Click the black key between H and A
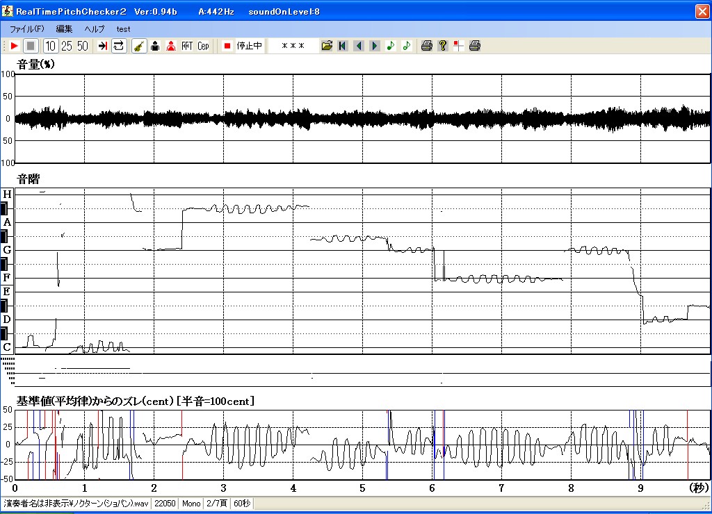Image resolution: width=712 pixels, height=514 pixels. tap(4, 208)
